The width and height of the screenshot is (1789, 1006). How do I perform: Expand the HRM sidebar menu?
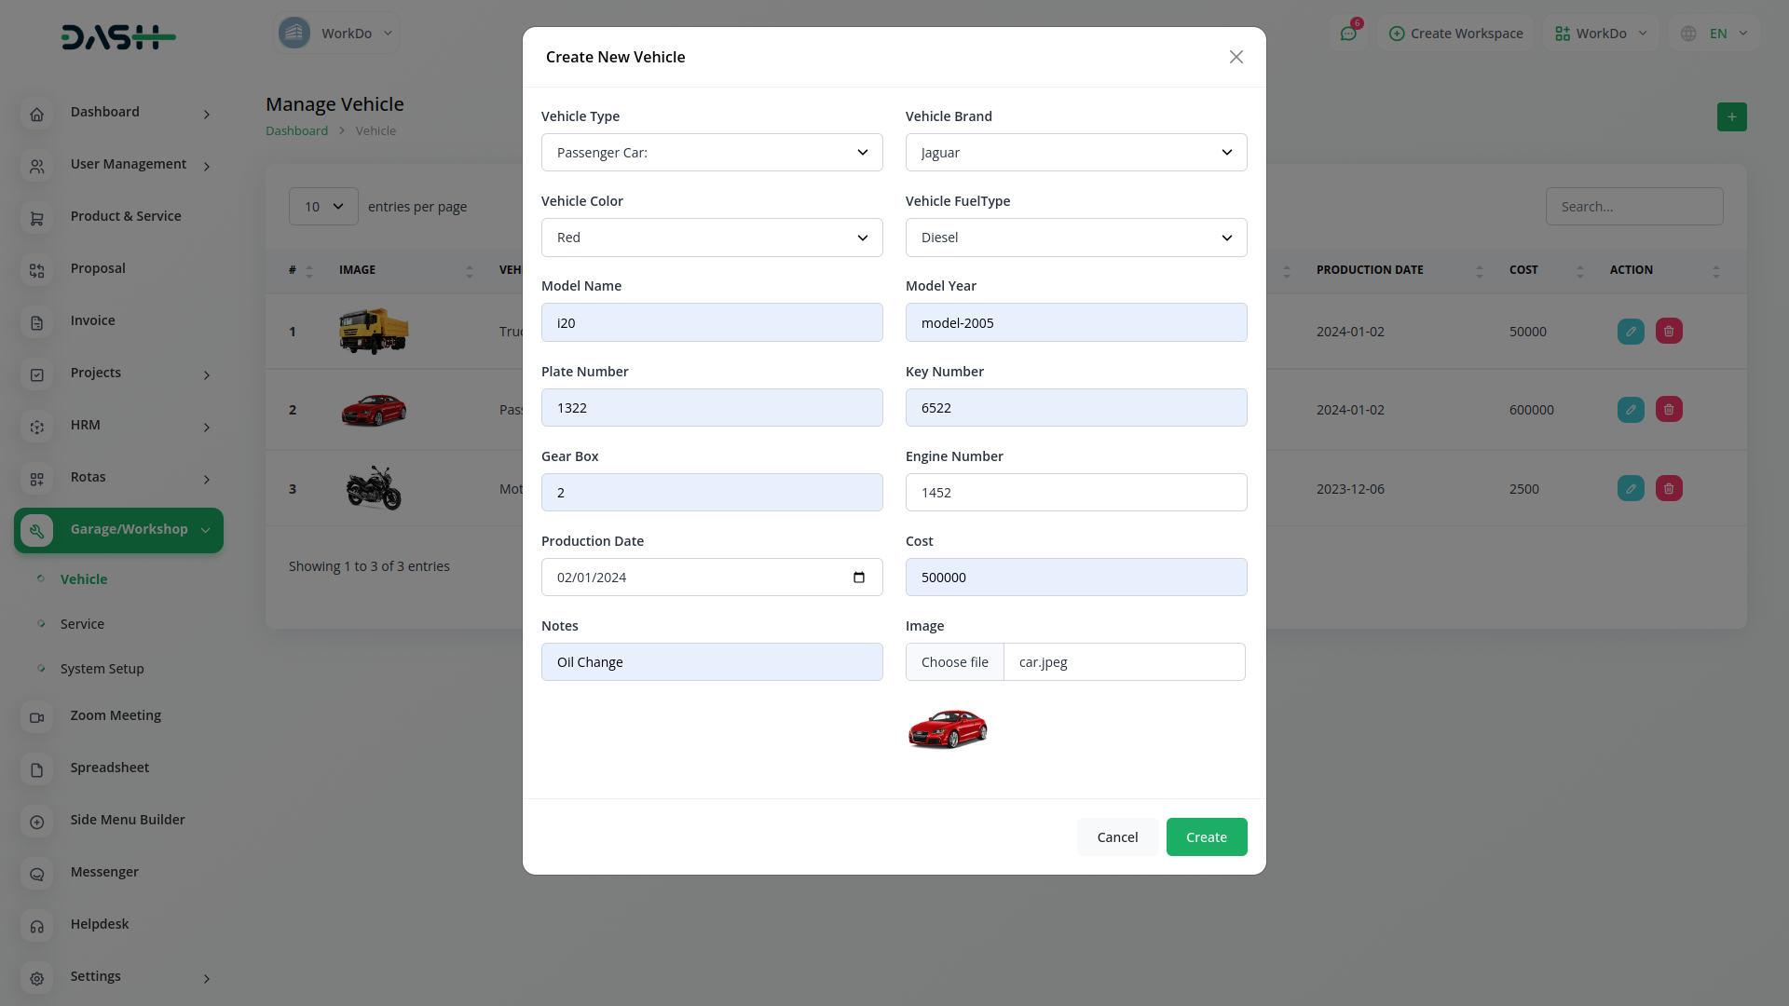click(116, 426)
